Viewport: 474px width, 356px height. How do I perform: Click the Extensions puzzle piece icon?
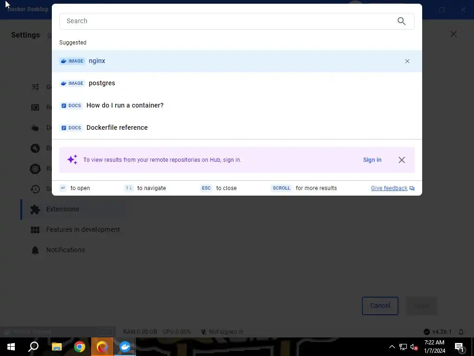[35, 209]
